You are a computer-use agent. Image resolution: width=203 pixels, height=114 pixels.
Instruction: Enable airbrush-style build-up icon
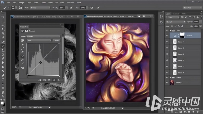click(x=92, y=8)
